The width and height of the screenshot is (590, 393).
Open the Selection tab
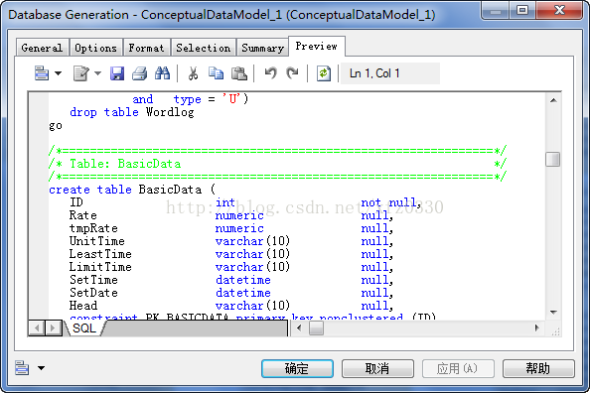point(204,48)
